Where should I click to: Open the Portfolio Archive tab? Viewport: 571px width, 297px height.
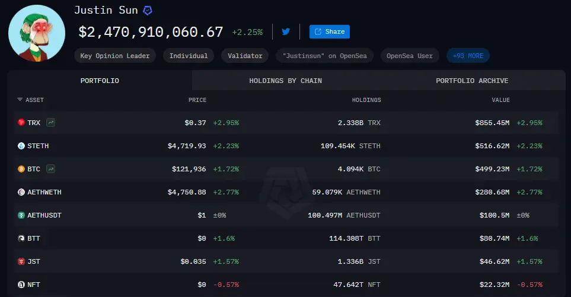tap(471, 81)
